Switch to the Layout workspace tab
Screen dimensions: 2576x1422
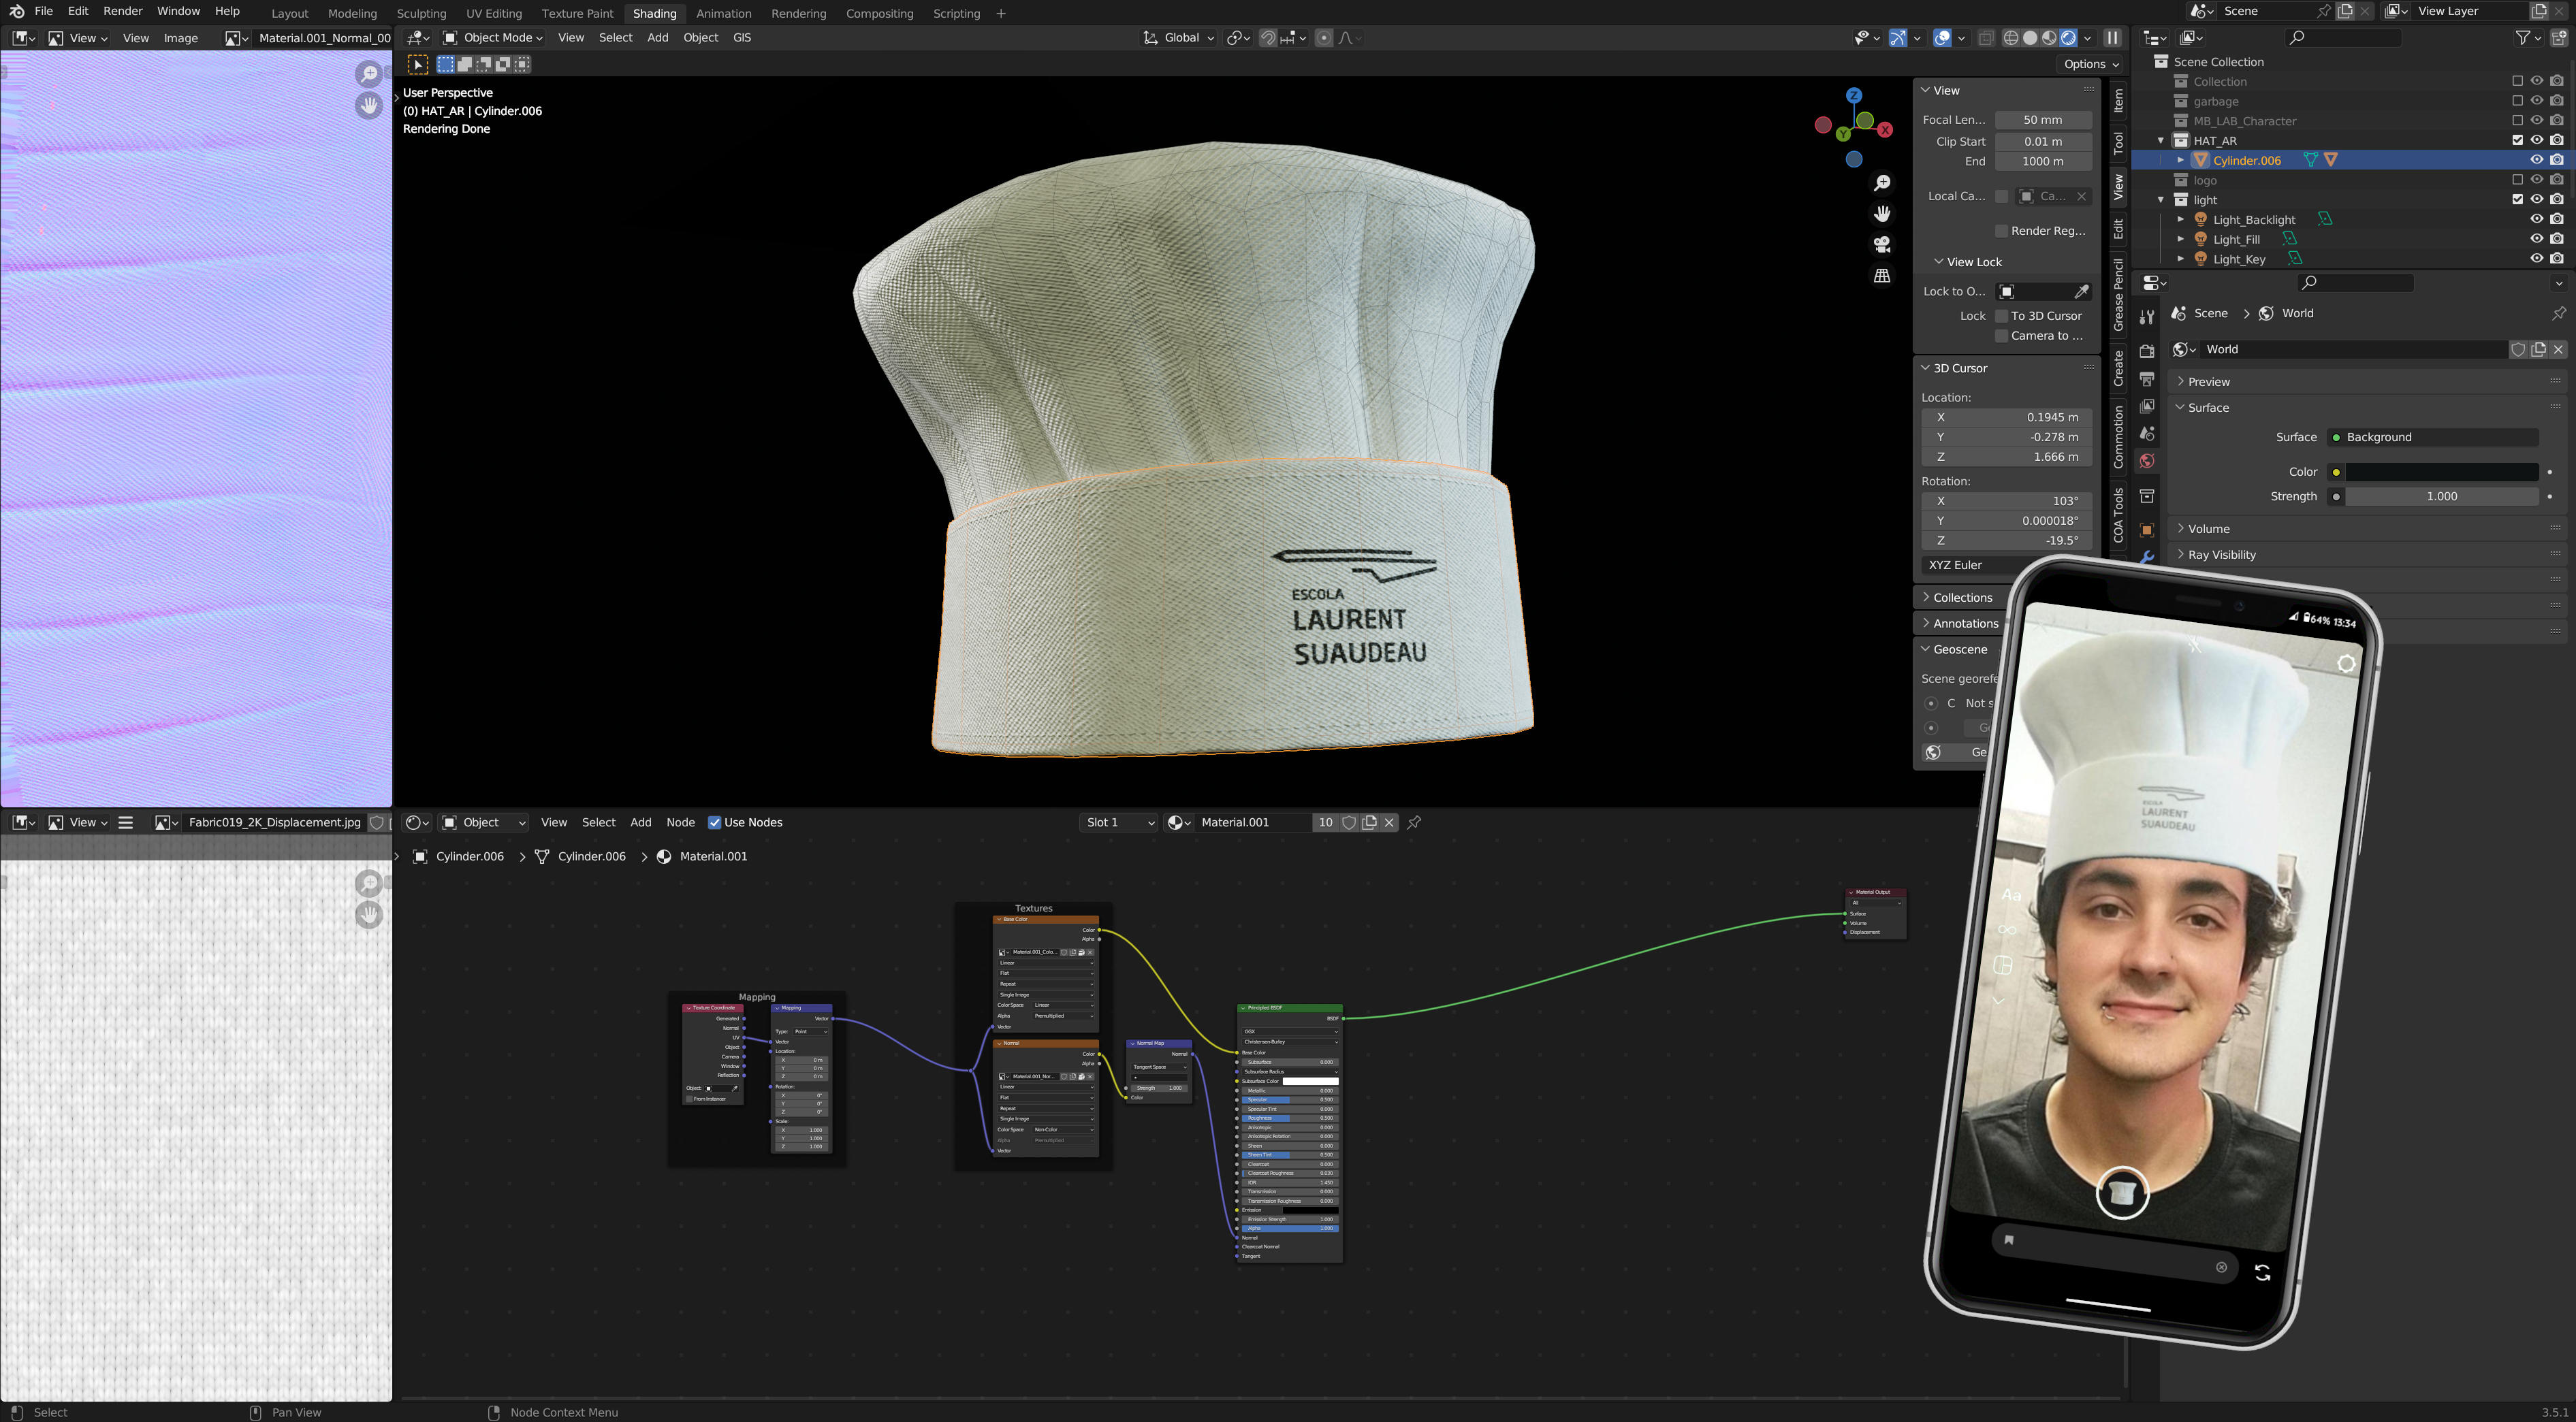[290, 13]
